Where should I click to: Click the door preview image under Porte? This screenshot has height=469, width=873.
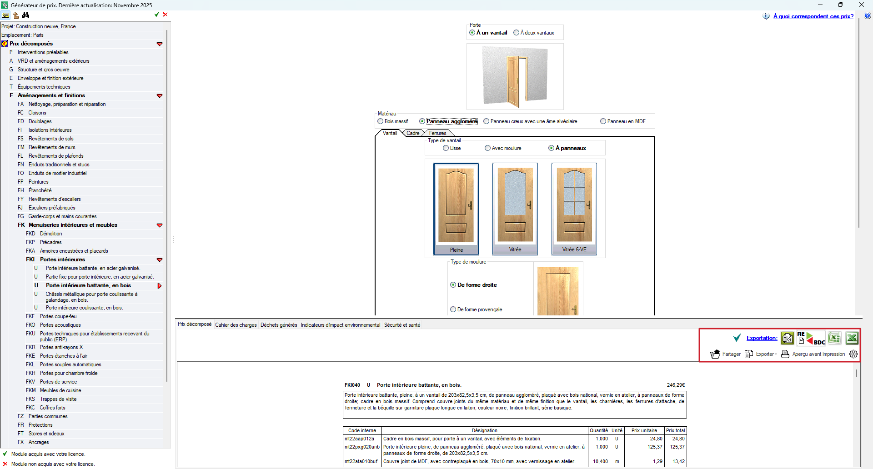pos(515,77)
